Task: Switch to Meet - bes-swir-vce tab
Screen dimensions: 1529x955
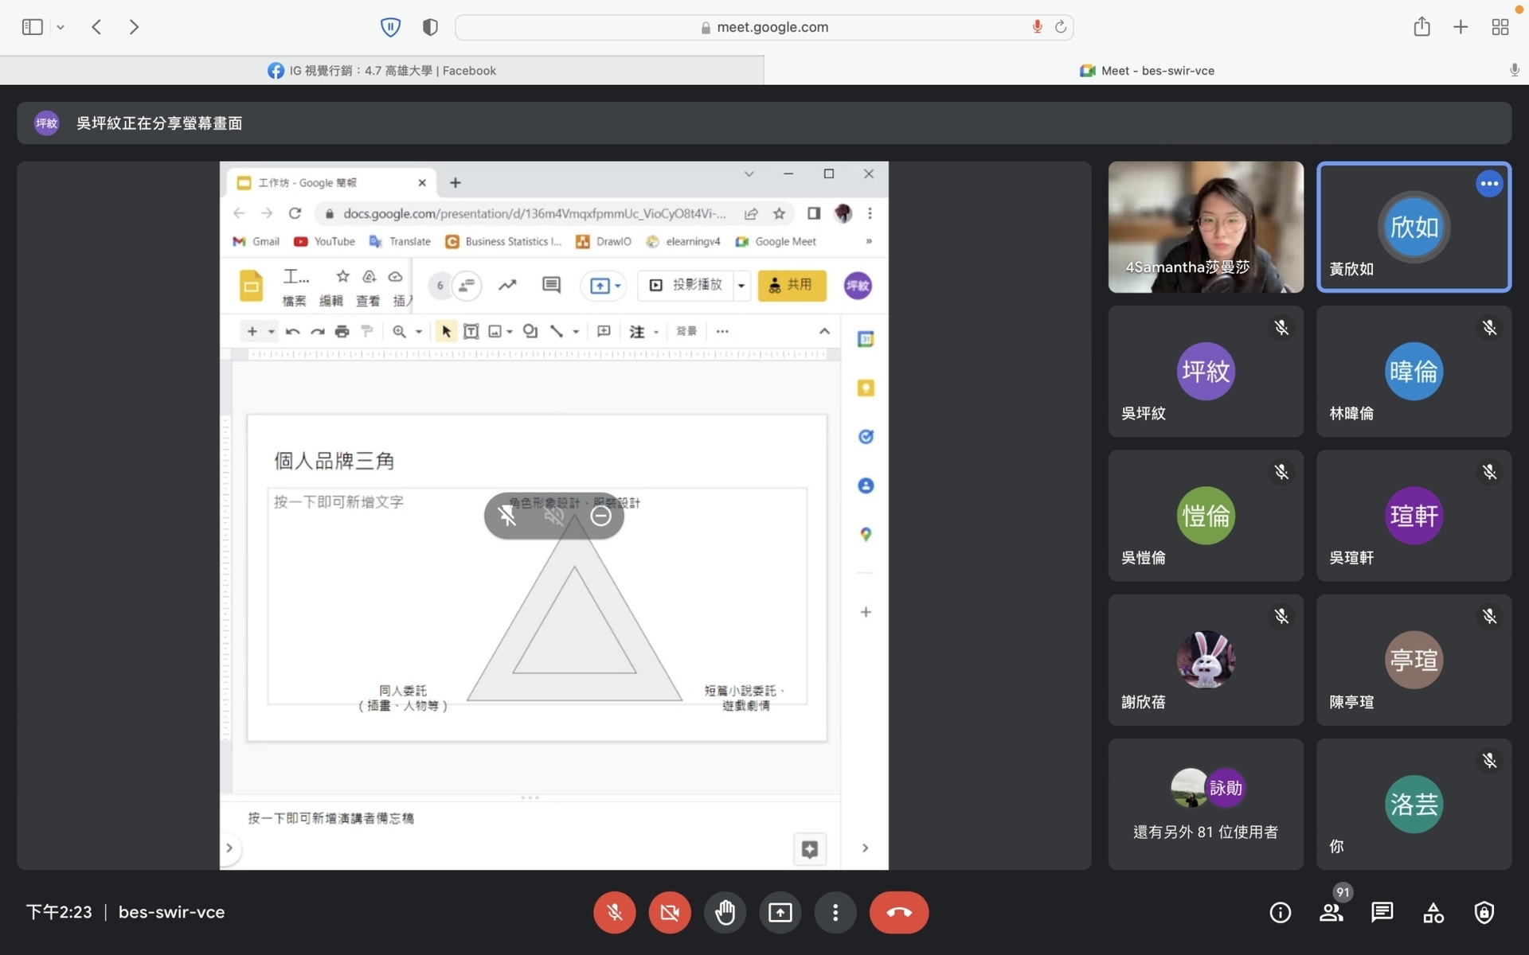Action: point(1147,70)
